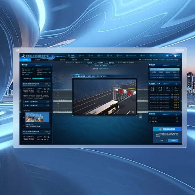Screen dimensions: 195x195
Task: Expand the first dark row below the four buttons
Action: click(x=164, y=75)
